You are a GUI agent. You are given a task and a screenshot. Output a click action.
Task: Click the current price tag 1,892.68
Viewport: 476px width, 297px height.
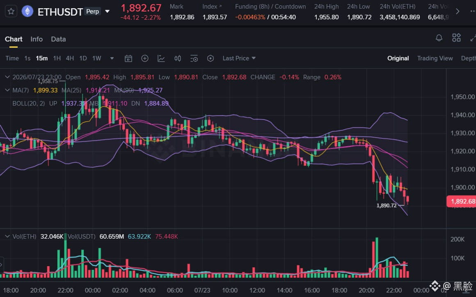[x=461, y=201]
